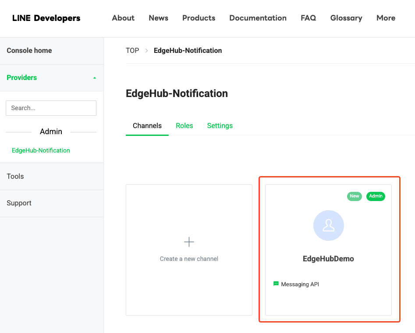Image resolution: width=415 pixels, height=333 pixels.
Task: Open Documentation in the top navigation
Action: [258, 18]
